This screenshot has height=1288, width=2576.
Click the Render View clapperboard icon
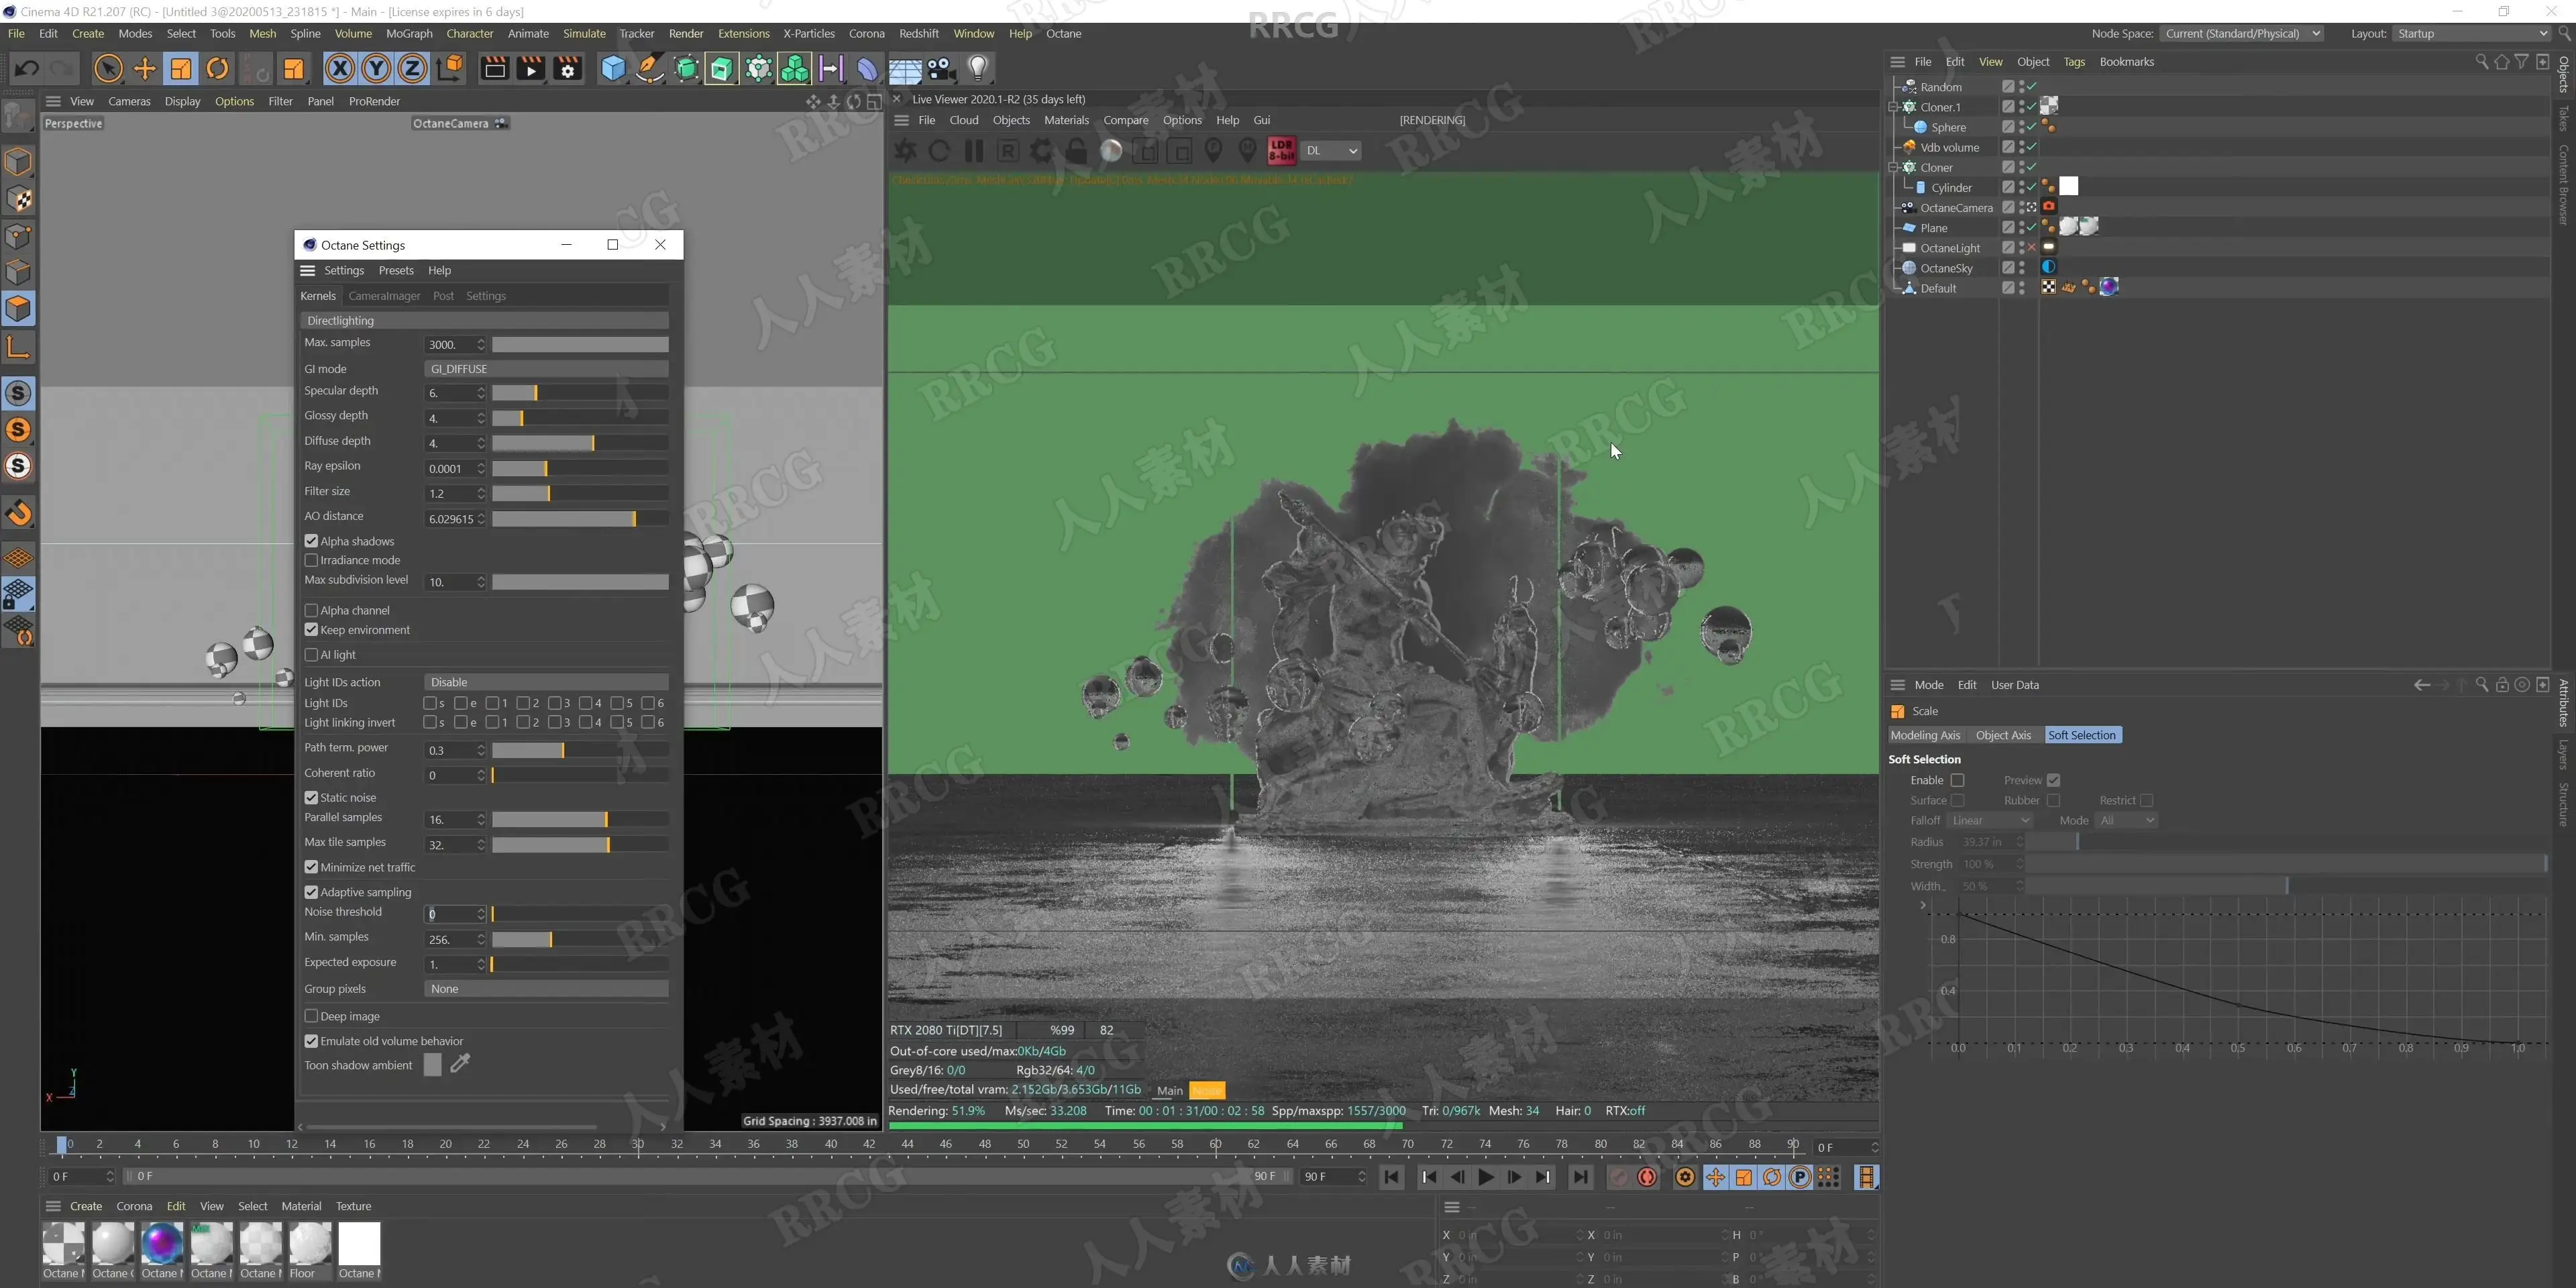pyautogui.click(x=494, y=69)
